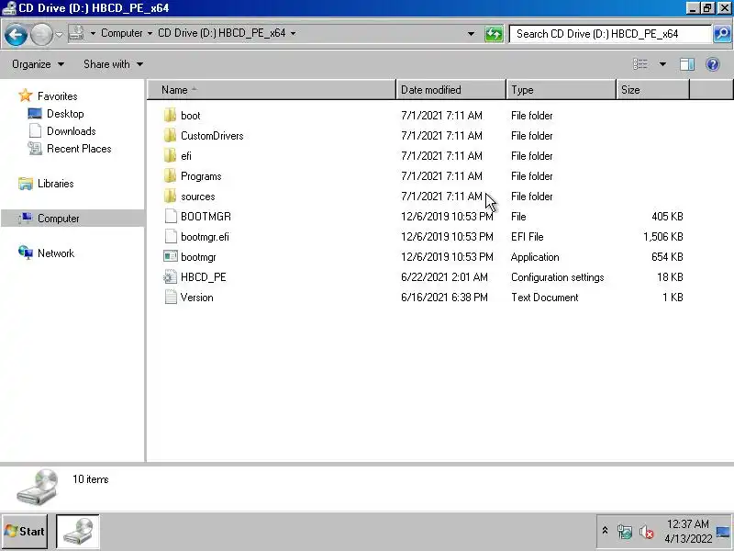Image resolution: width=734 pixels, height=551 pixels.
Task: Open the recent pages dropdown beside Forward
Action: (x=59, y=34)
